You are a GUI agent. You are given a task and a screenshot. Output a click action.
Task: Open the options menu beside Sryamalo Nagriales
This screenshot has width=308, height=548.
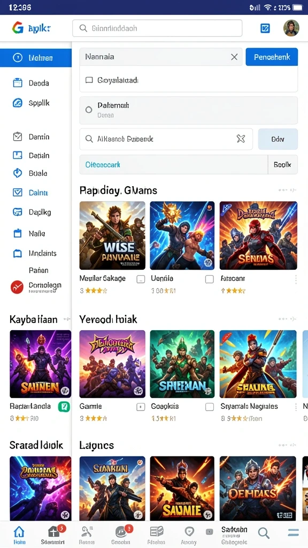(x=296, y=407)
